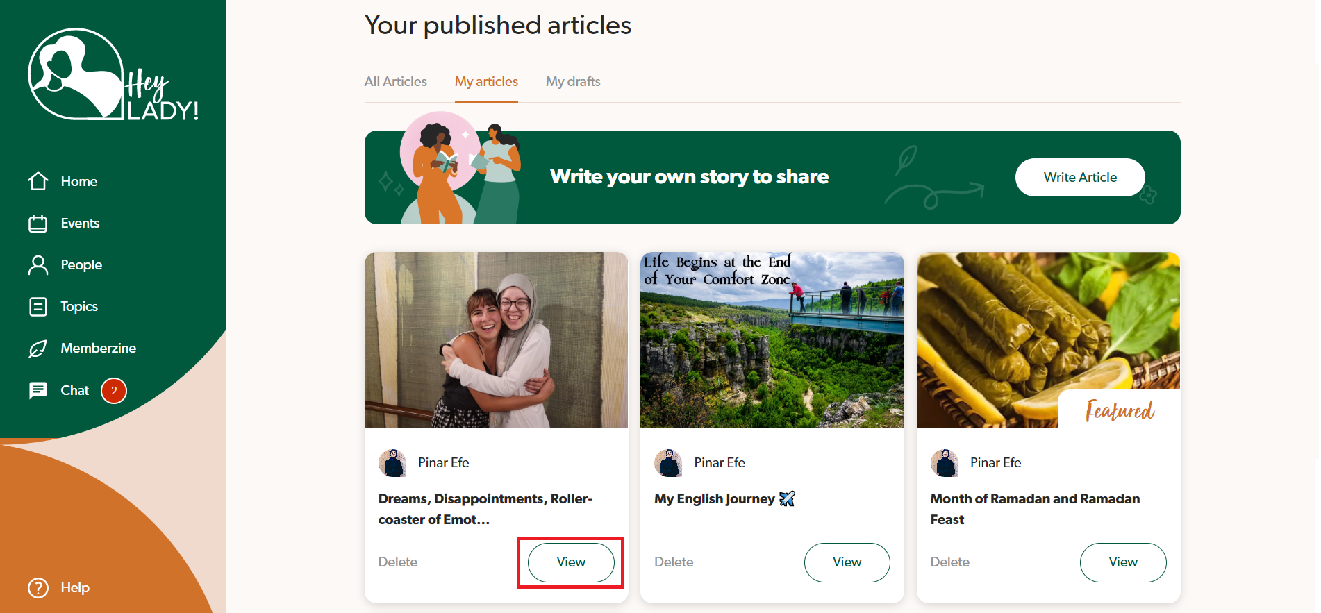Screen dimensions: 1321x613
Task: Delete the Month of Ramadan article
Action: pyautogui.click(x=949, y=562)
